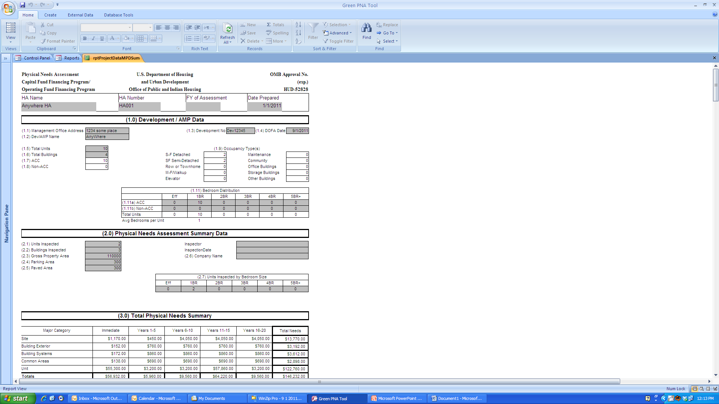The width and height of the screenshot is (719, 404).
Task: Click the Go To button
Action: (388, 33)
